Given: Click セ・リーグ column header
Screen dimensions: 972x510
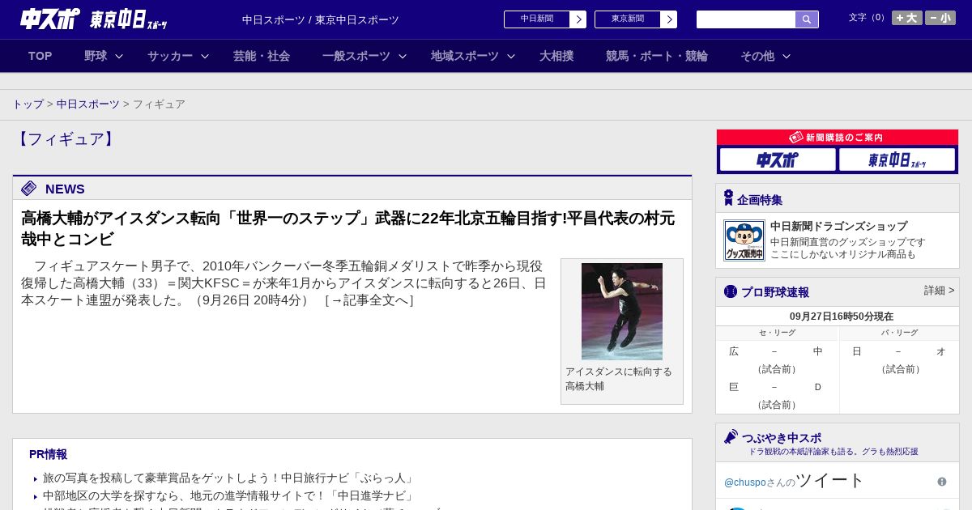Looking at the screenshot, I should pos(777,333).
